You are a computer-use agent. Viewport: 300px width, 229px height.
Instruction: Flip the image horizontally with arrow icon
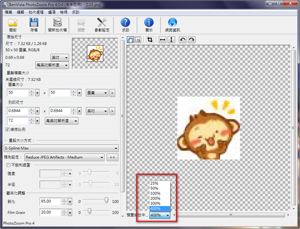pos(162,40)
